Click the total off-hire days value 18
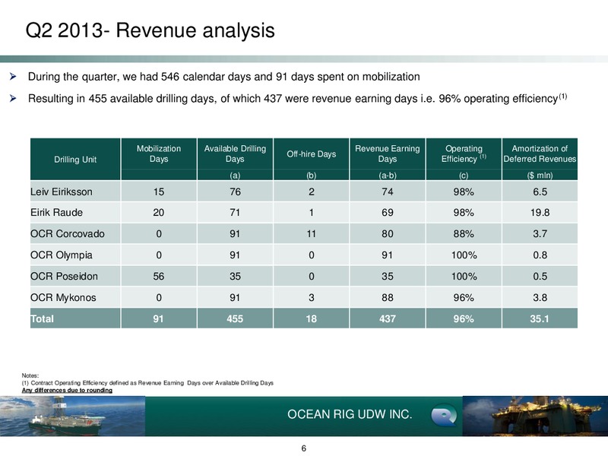608x456 pixels. coord(312,318)
